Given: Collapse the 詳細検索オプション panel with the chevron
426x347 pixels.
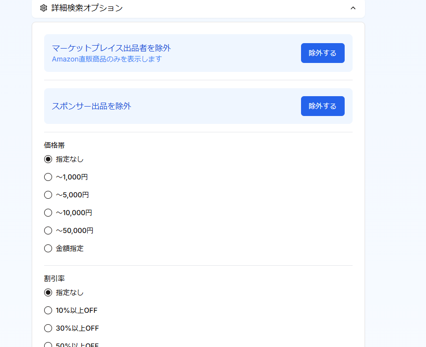Looking at the screenshot, I should [353, 8].
